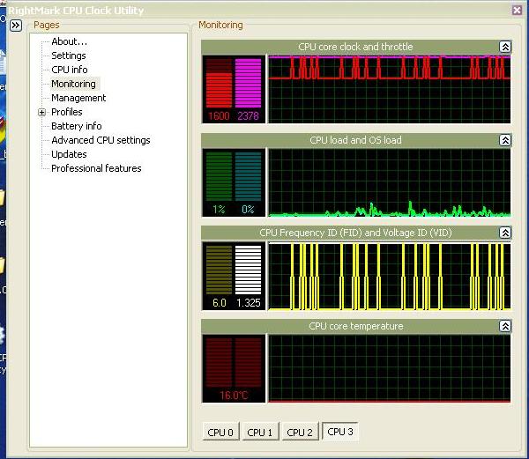Click the 1.325 VID value
The height and width of the screenshot is (459, 529).
249,303
